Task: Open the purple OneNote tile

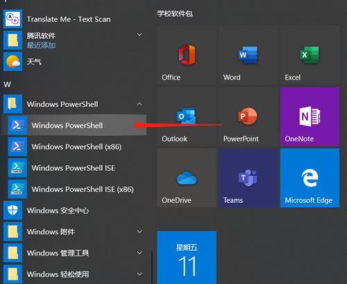Action: click(310, 116)
